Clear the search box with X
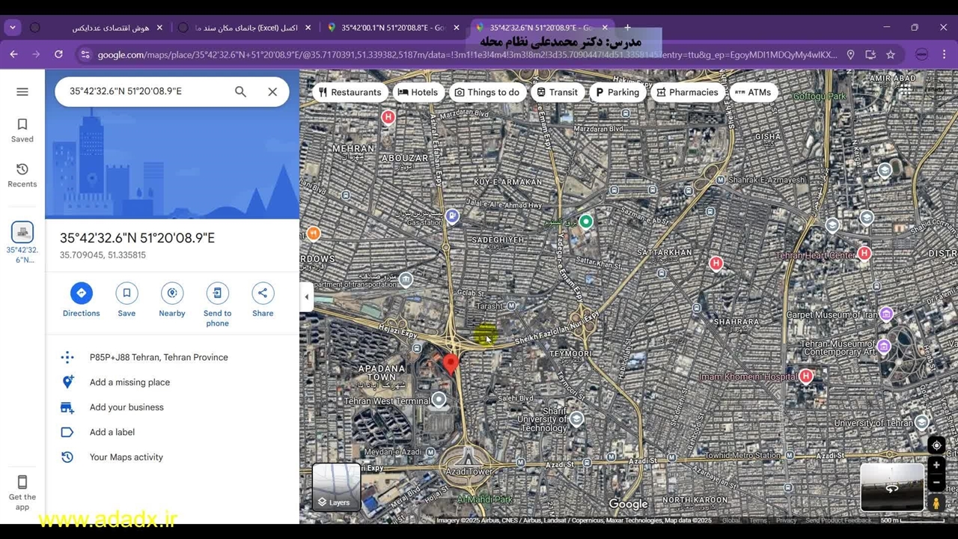958x539 pixels. coord(272,91)
